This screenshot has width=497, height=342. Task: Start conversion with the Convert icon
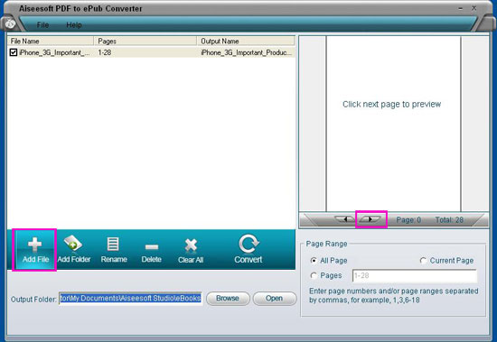pyautogui.click(x=248, y=244)
